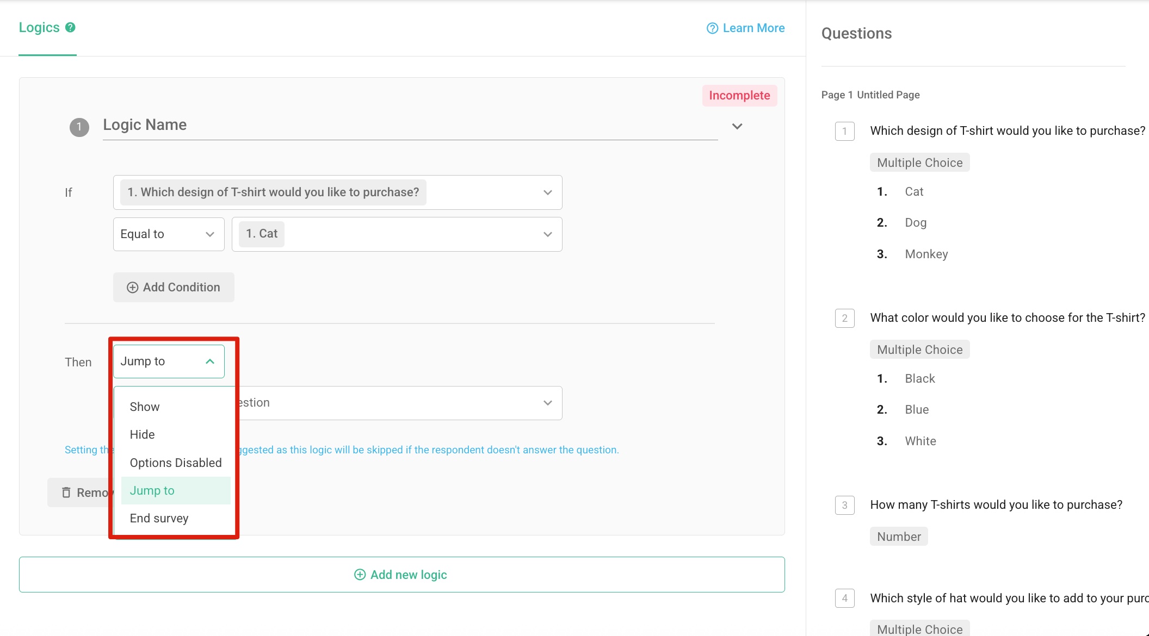
Task: Select Options Disabled from the list
Action: 175,462
